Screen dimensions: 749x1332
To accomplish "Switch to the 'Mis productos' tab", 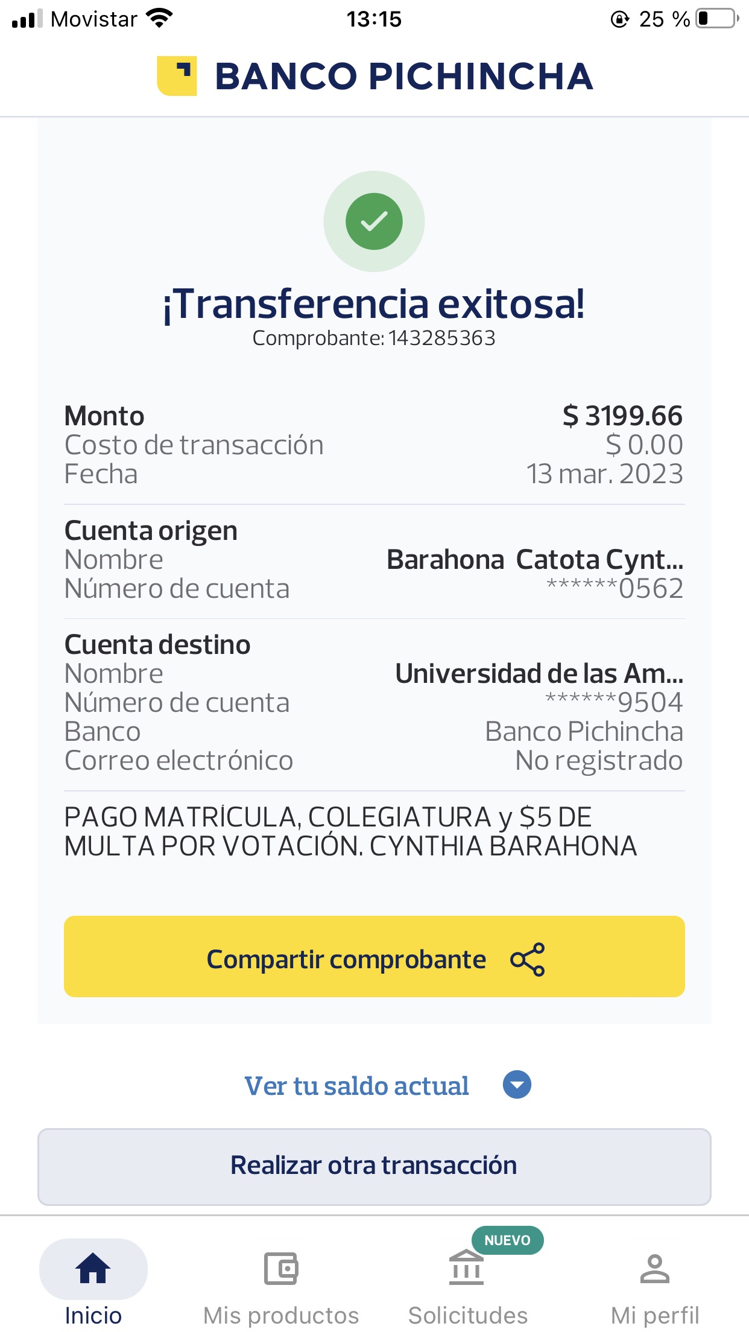I will (x=281, y=1315).
